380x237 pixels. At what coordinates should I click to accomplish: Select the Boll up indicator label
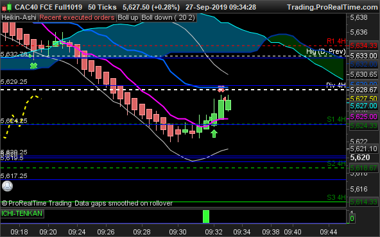pyautogui.click(x=128, y=18)
